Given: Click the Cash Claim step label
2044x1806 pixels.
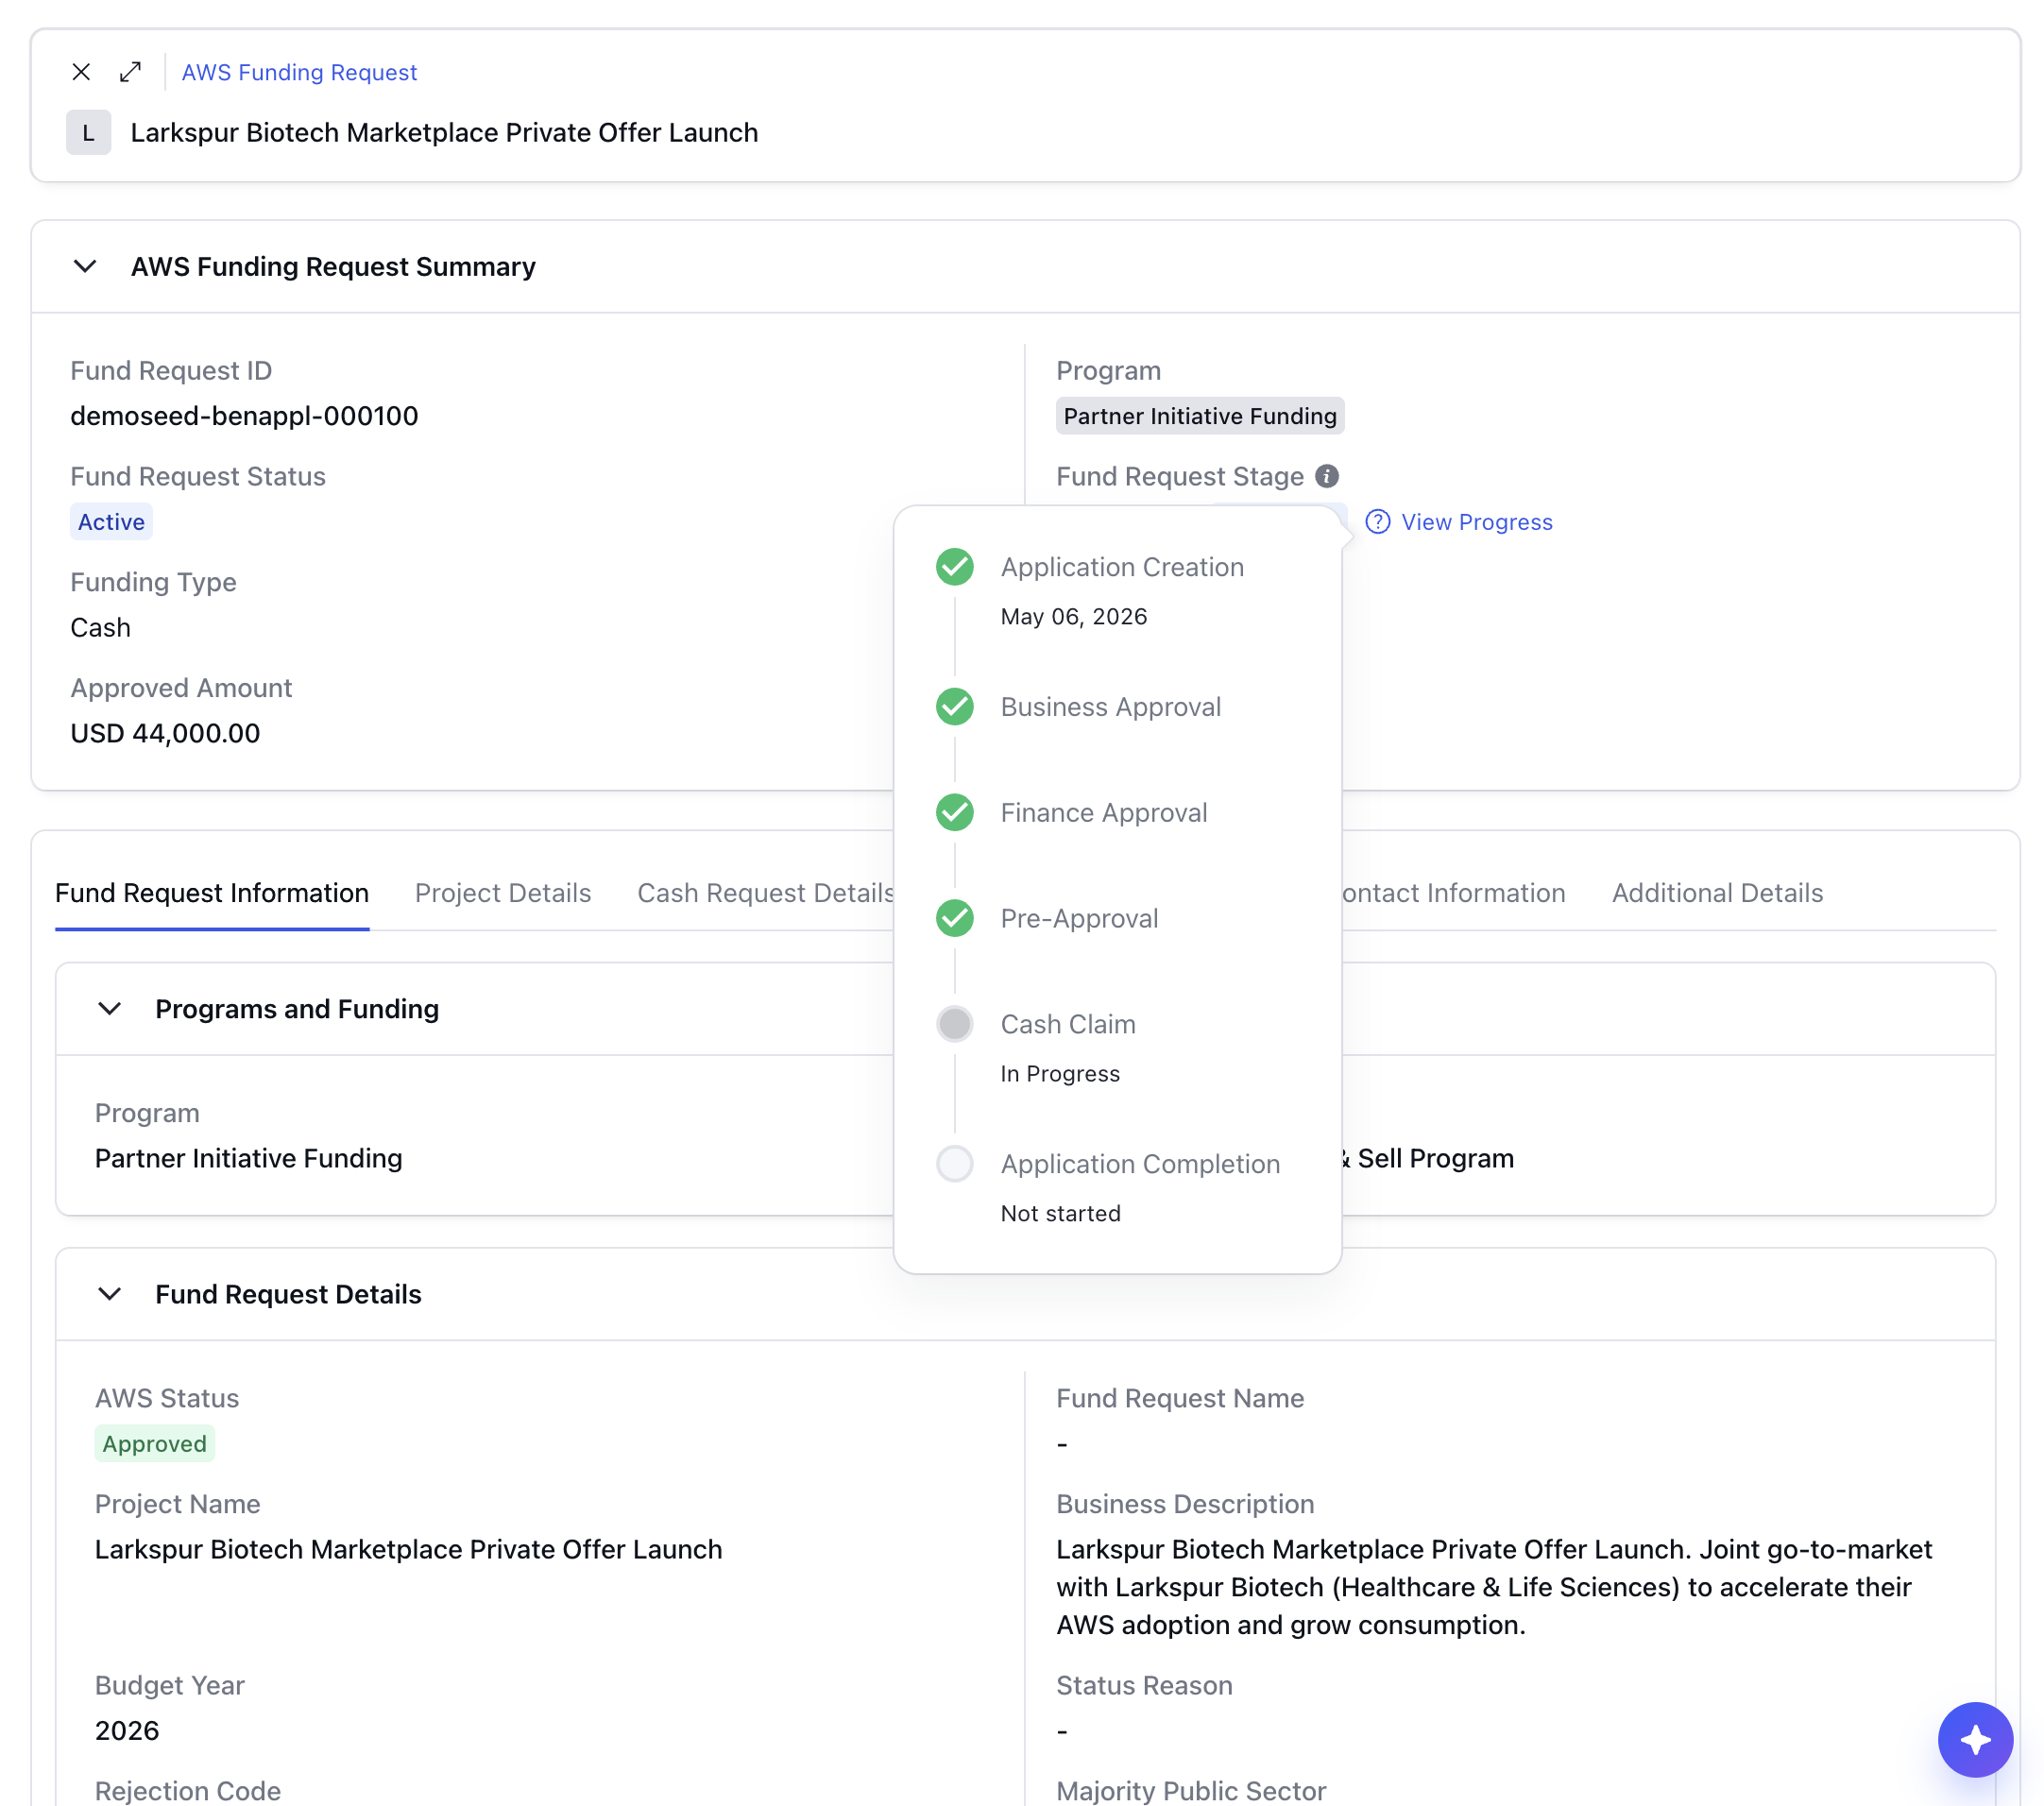Looking at the screenshot, I should (1068, 1024).
